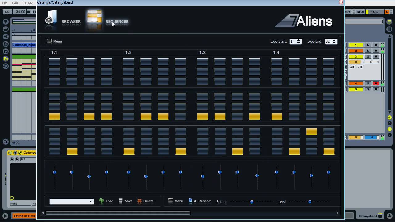The height and width of the screenshot is (222, 395).
Task: Toggle the KEY map mode switch
Action: pyautogui.click(x=348, y=12)
